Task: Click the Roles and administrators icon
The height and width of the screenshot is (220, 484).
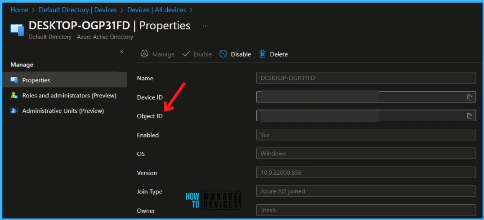Action: (x=14, y=96)
